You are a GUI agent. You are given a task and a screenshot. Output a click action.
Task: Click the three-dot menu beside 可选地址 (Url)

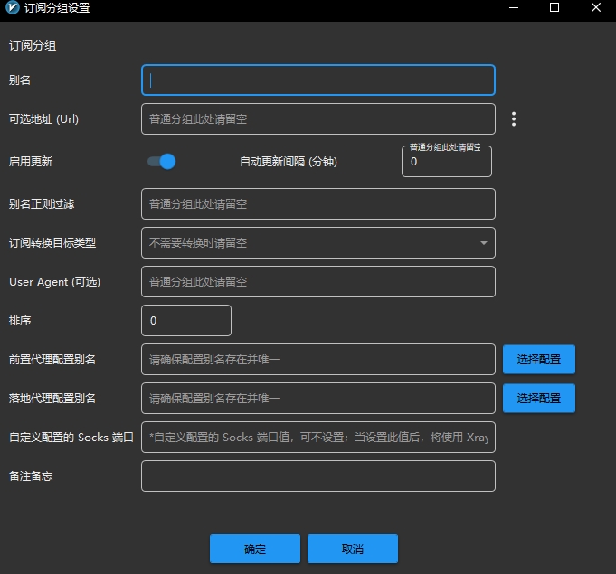point(514,118)
